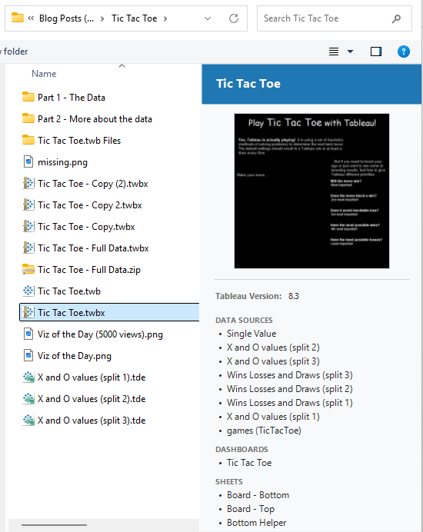Click the Tic Tac Toe preview pane title
Screen dimensions: 423x532
tap(248, 84)
